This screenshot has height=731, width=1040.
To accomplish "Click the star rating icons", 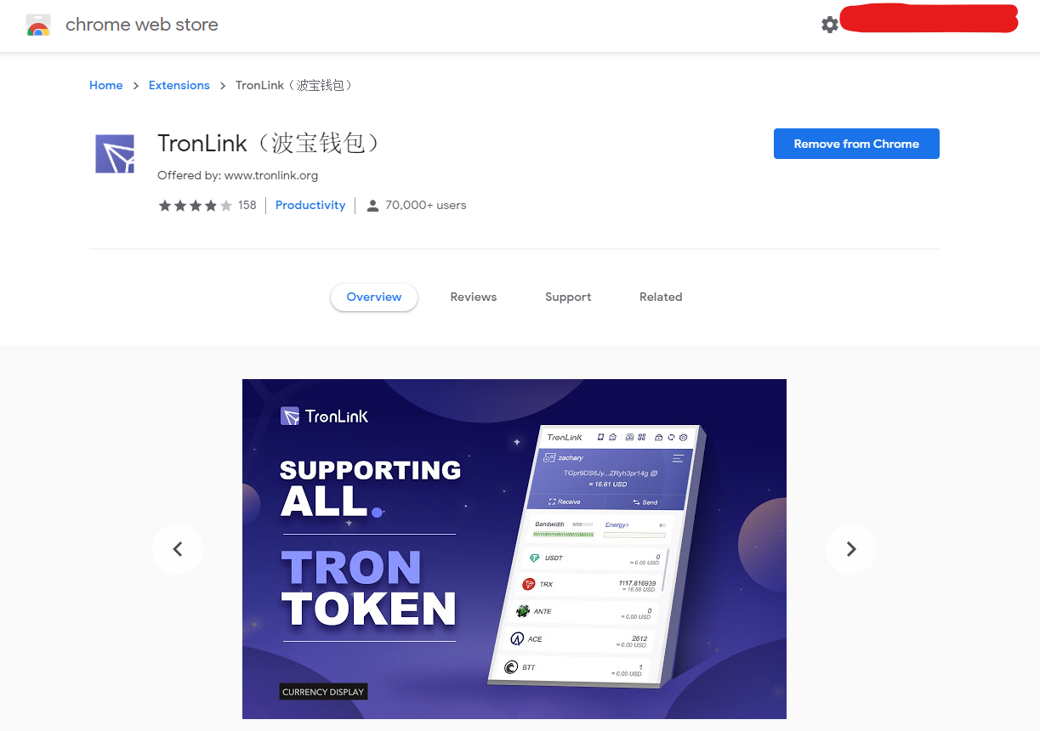I will coord(195,206).
